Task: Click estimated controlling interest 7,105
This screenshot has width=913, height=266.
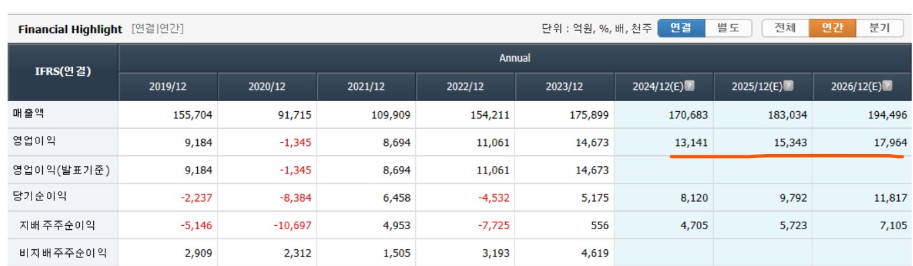Action: pos(893,226)
